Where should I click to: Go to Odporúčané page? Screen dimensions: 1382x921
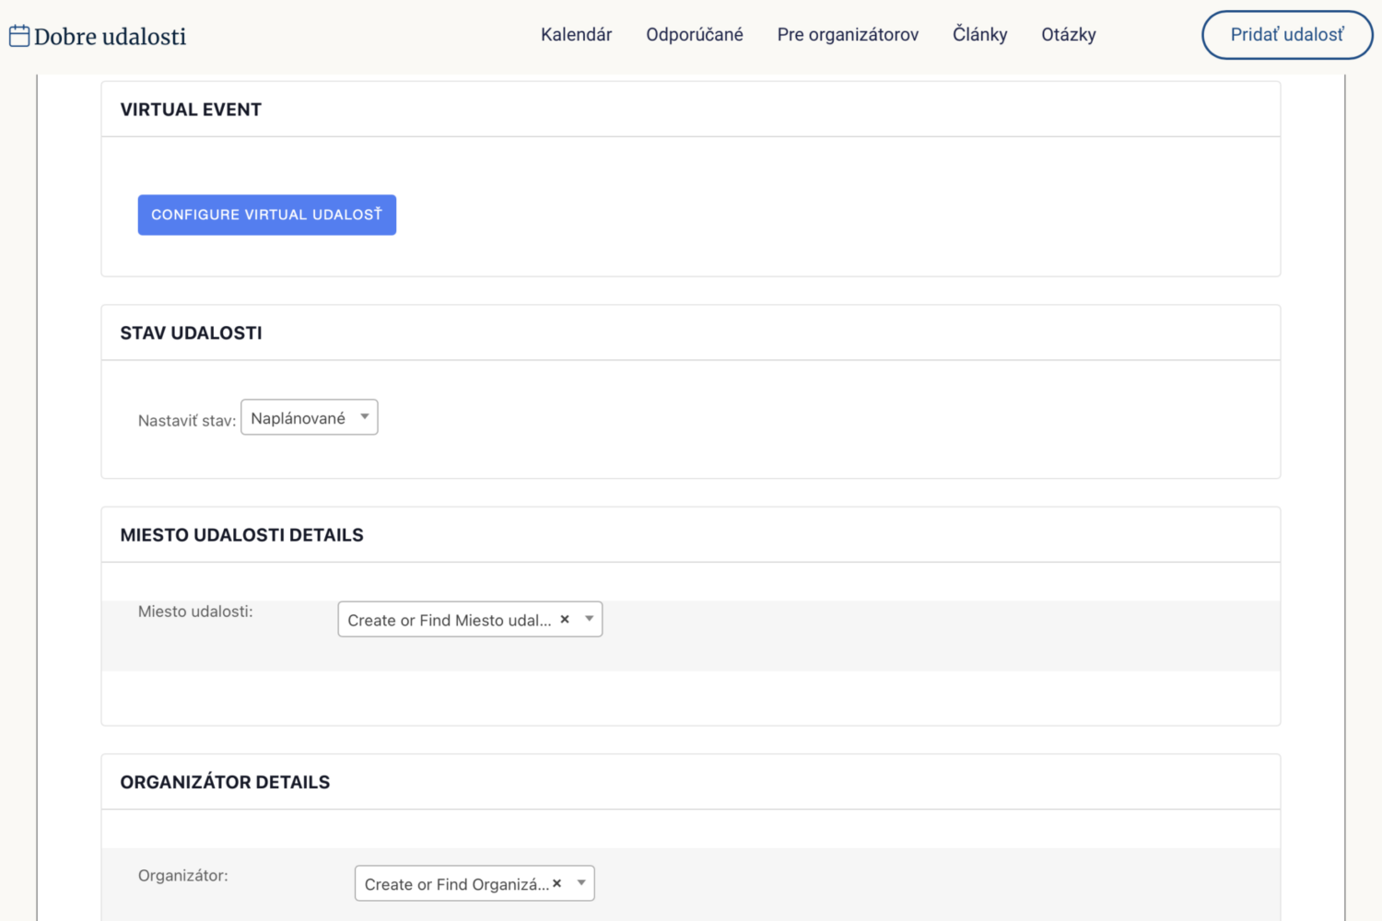pos(695,35)
